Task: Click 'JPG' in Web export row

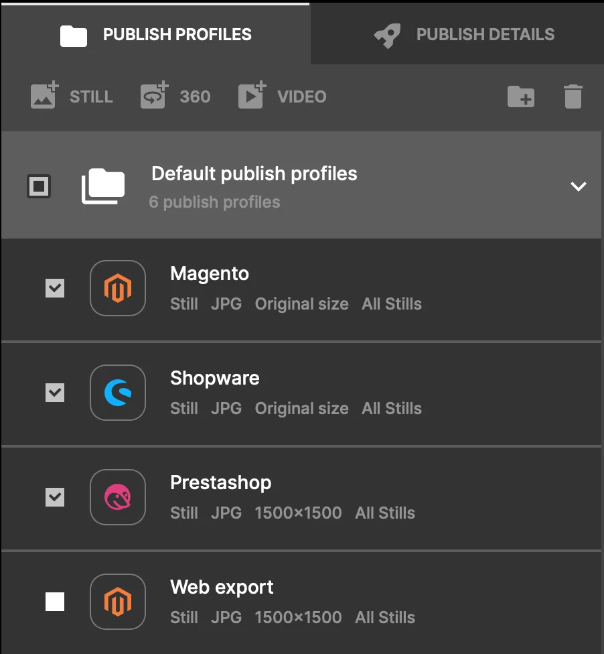Action: [x=226, y=617]
